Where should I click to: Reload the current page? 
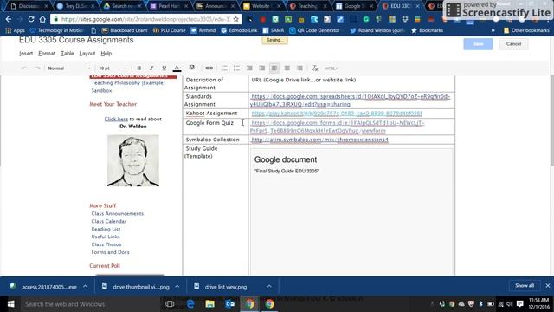31,19
